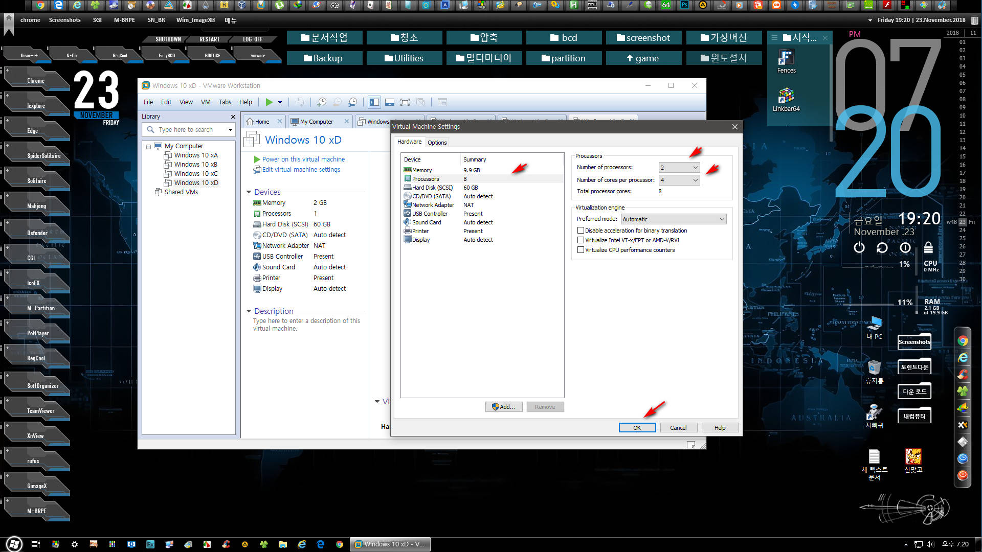Click OK in Virtual Machine Settings
The width and height of the screenshot is (982, 552).
point(637,428)
